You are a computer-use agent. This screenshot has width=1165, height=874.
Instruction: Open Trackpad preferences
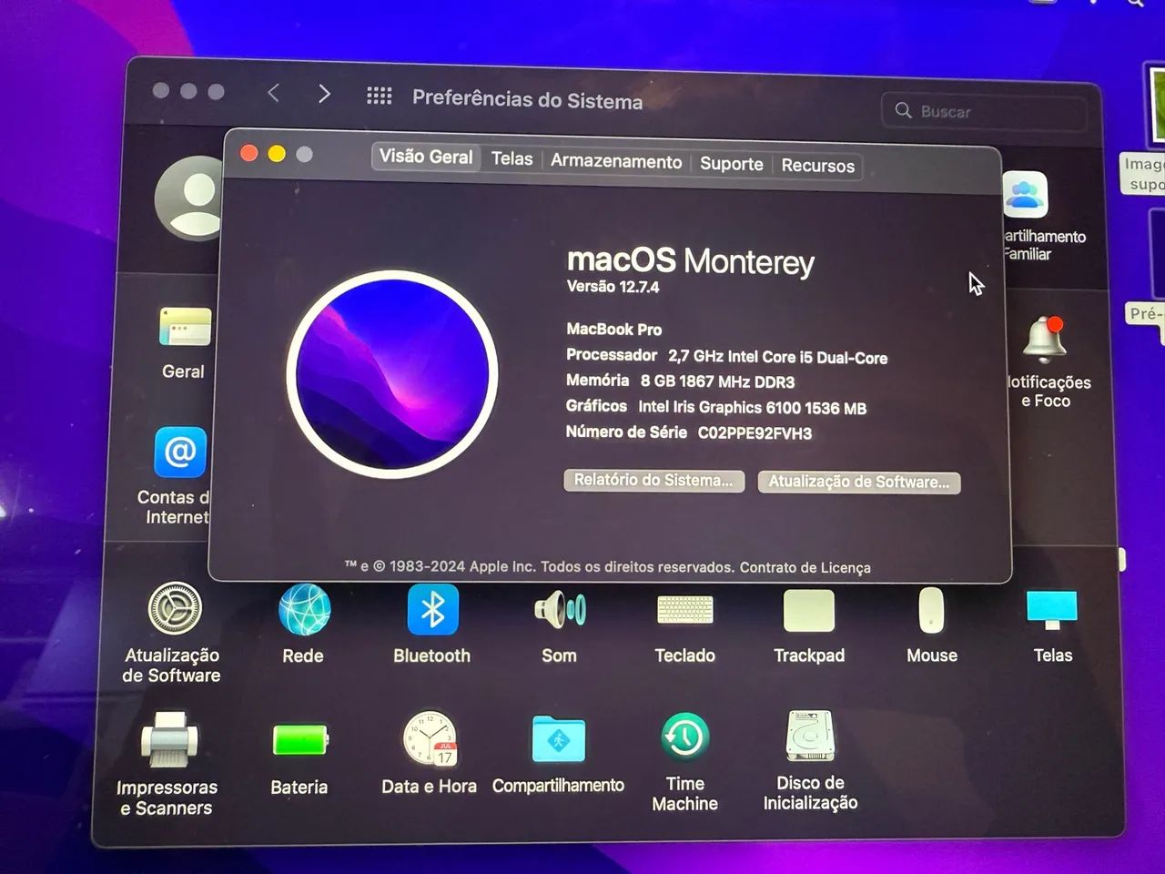[808, 610]
